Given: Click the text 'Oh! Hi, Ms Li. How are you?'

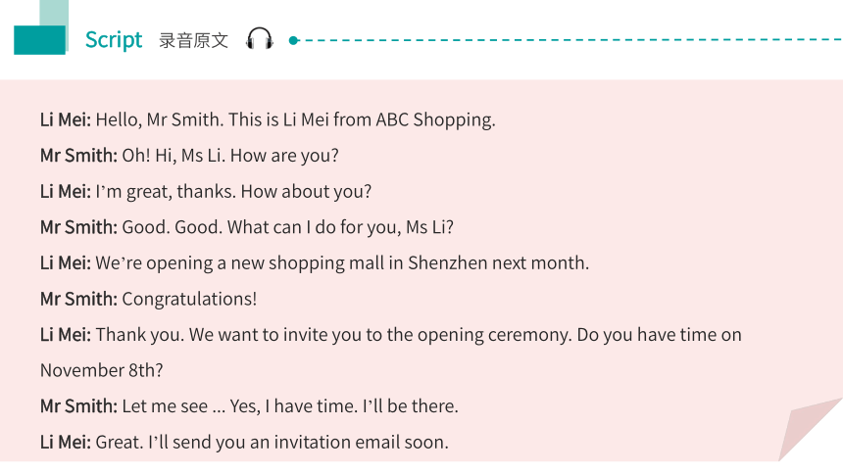Looking at the screenshot, I should coord(230,156).
